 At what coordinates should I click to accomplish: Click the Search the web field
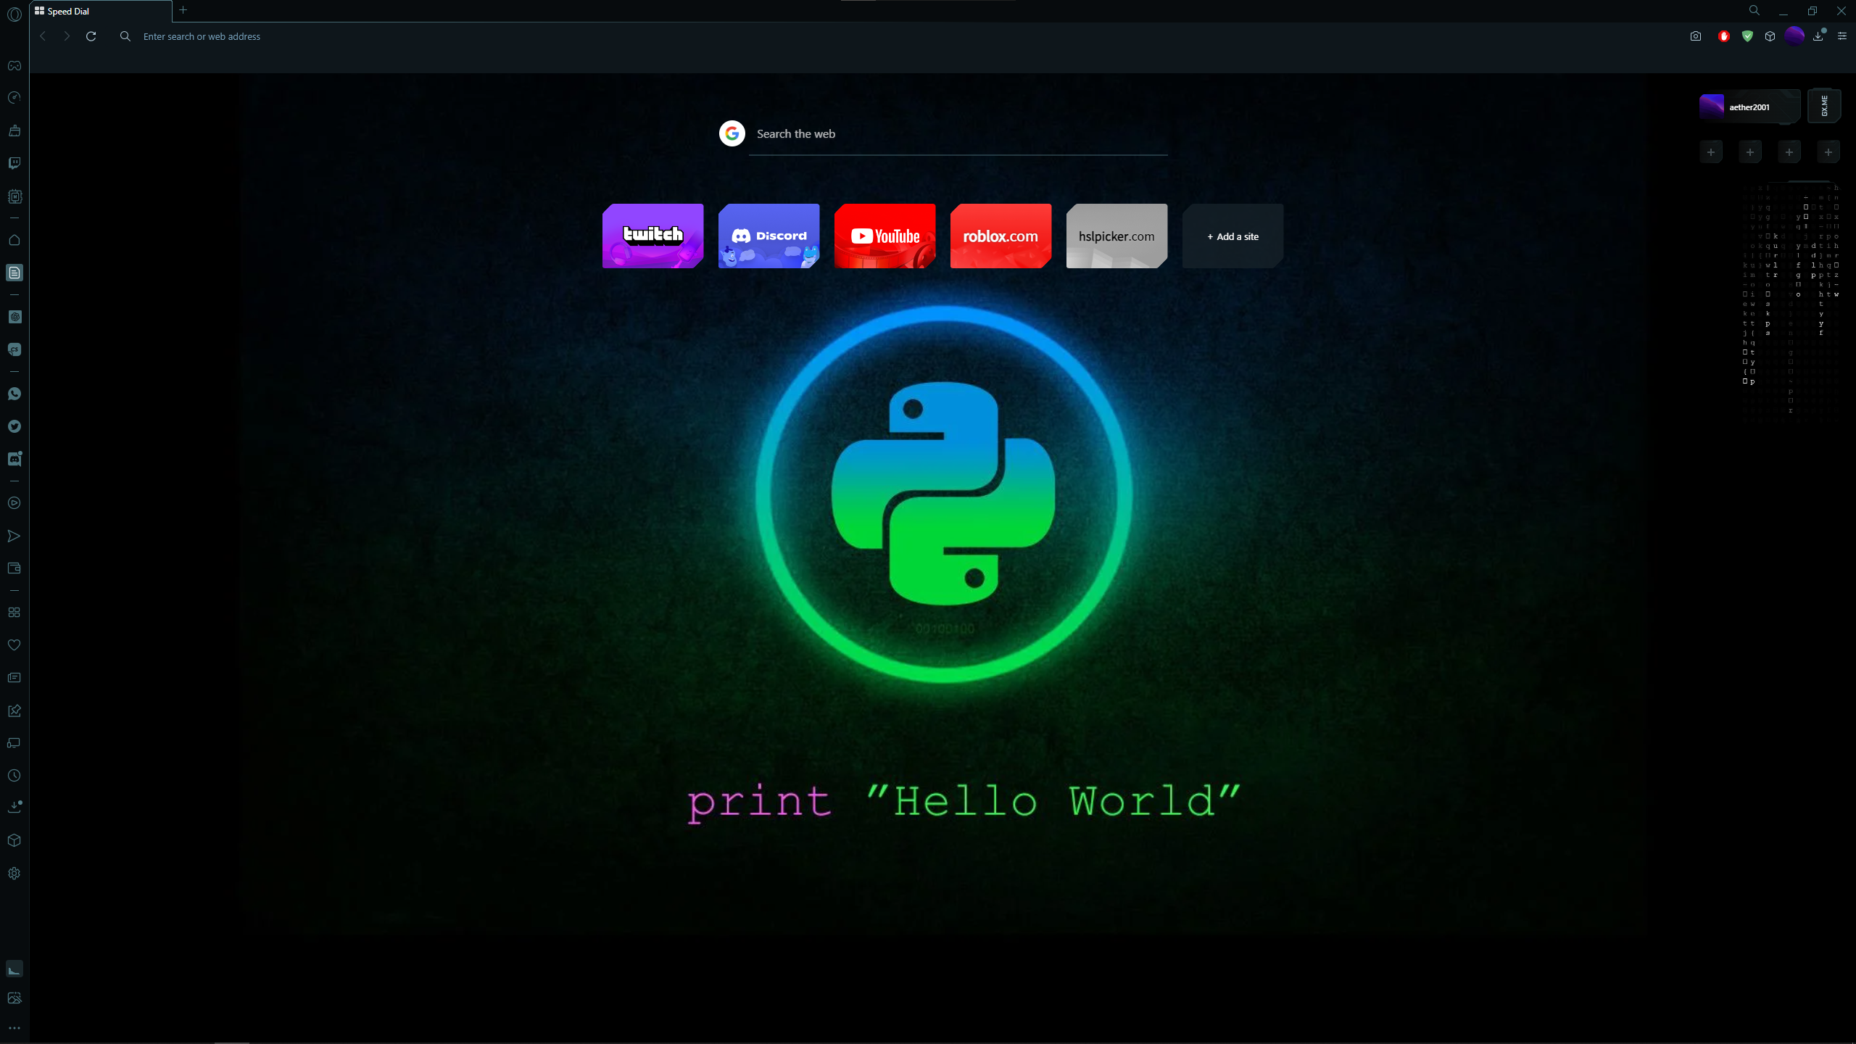click(x=957, y=134)
